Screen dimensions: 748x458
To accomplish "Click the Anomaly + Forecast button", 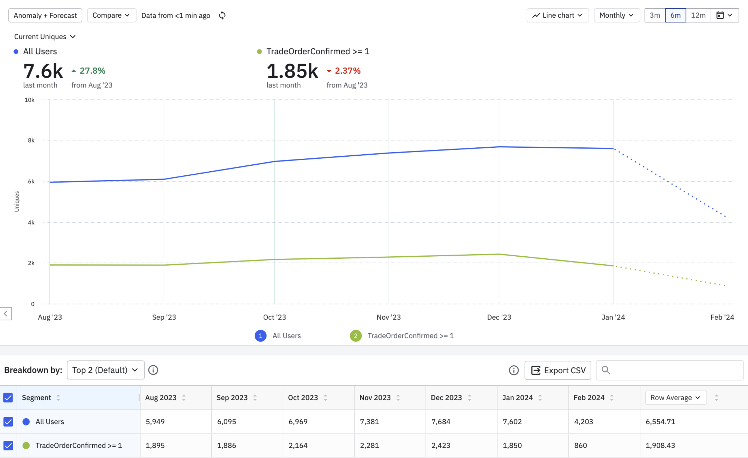I will 45,15.
